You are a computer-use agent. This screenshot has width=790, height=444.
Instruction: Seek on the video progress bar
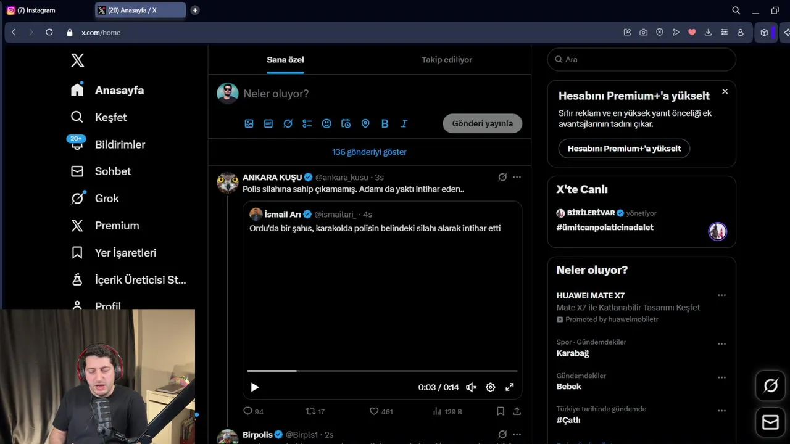click(x=382, y=371)
